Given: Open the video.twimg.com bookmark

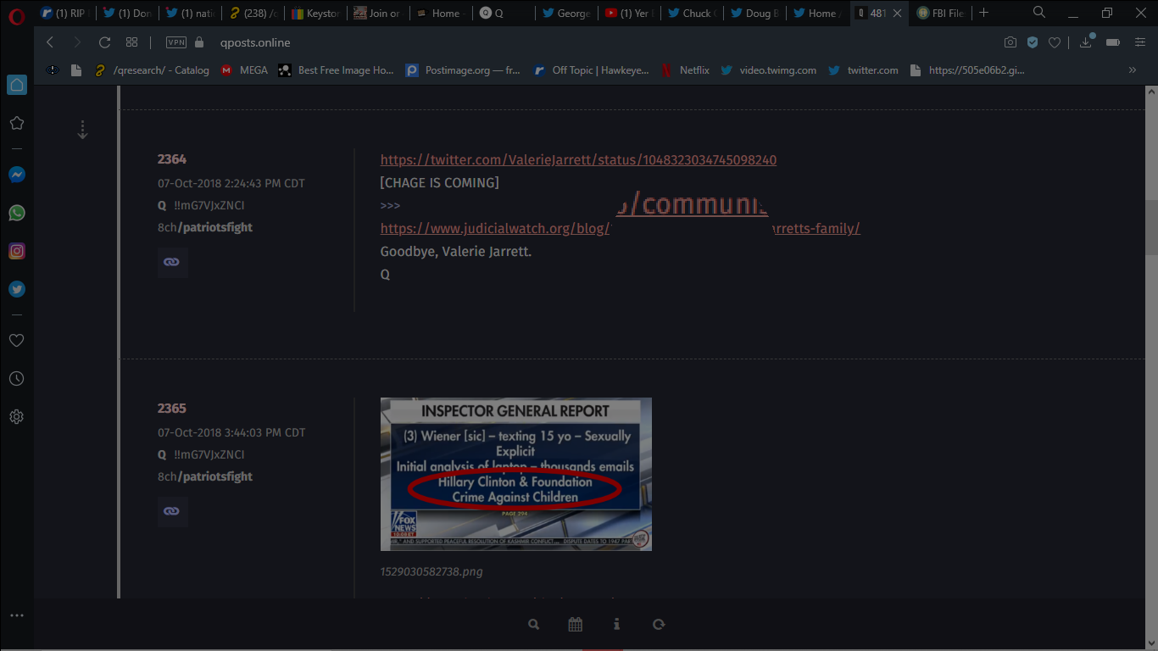Looking at the screenshot, I should pos(769,70).
